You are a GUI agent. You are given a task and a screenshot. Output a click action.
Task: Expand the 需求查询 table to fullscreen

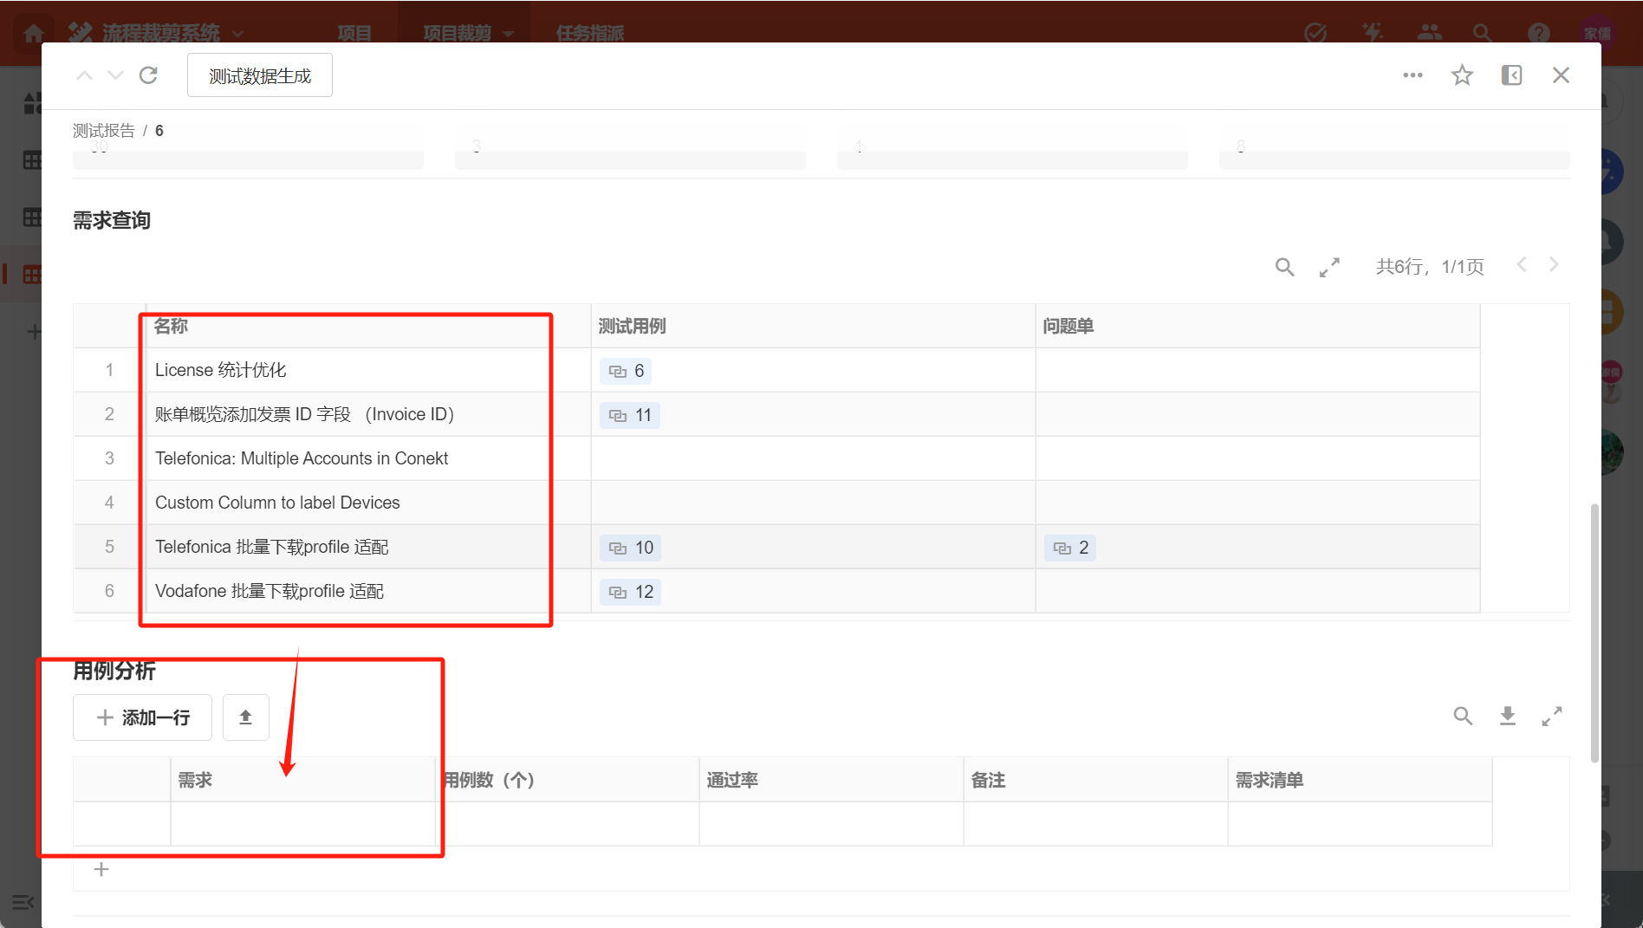(1329, 267)
